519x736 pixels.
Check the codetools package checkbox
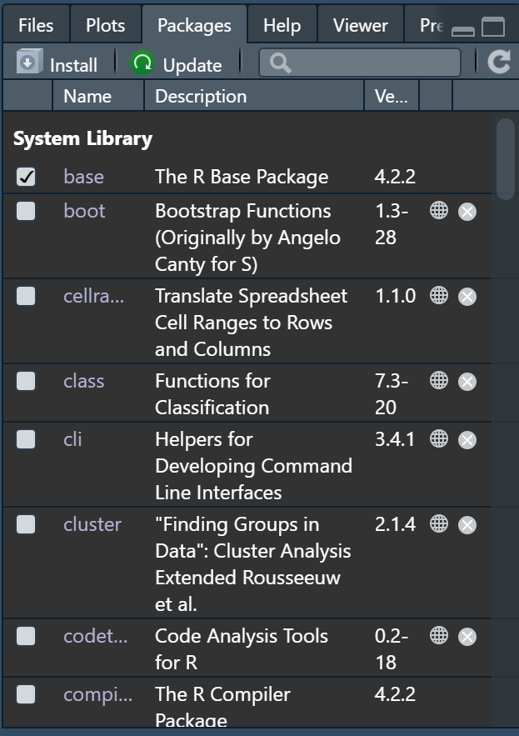pyautogui.click(x=26, y=636)
